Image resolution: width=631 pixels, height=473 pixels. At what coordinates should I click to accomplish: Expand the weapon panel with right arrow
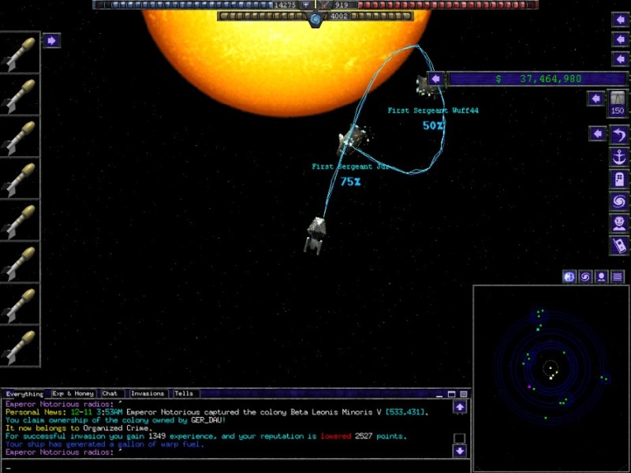pos(51,40)
